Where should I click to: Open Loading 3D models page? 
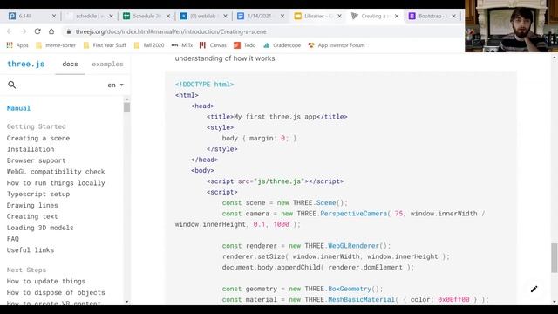point(40,228)
